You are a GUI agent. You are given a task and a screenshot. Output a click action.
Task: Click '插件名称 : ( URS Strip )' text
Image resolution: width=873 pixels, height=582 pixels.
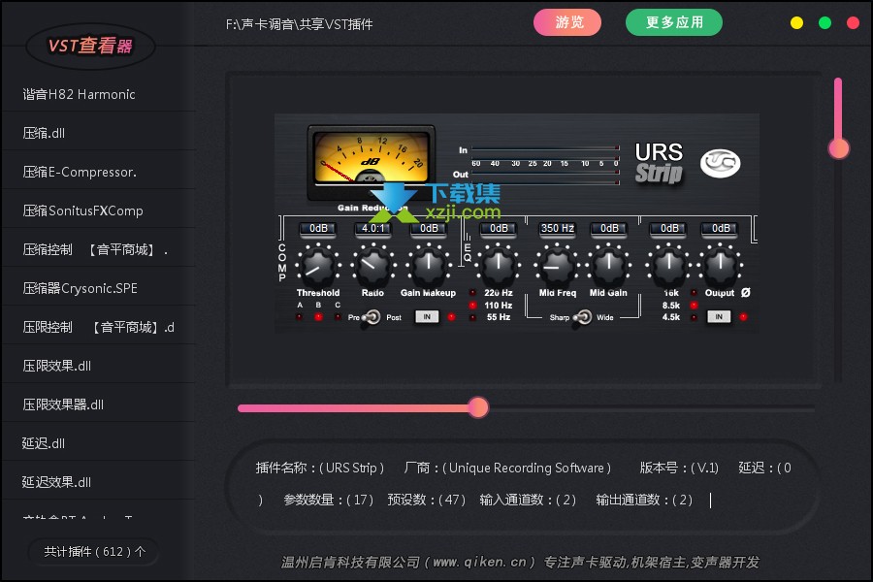319,468
